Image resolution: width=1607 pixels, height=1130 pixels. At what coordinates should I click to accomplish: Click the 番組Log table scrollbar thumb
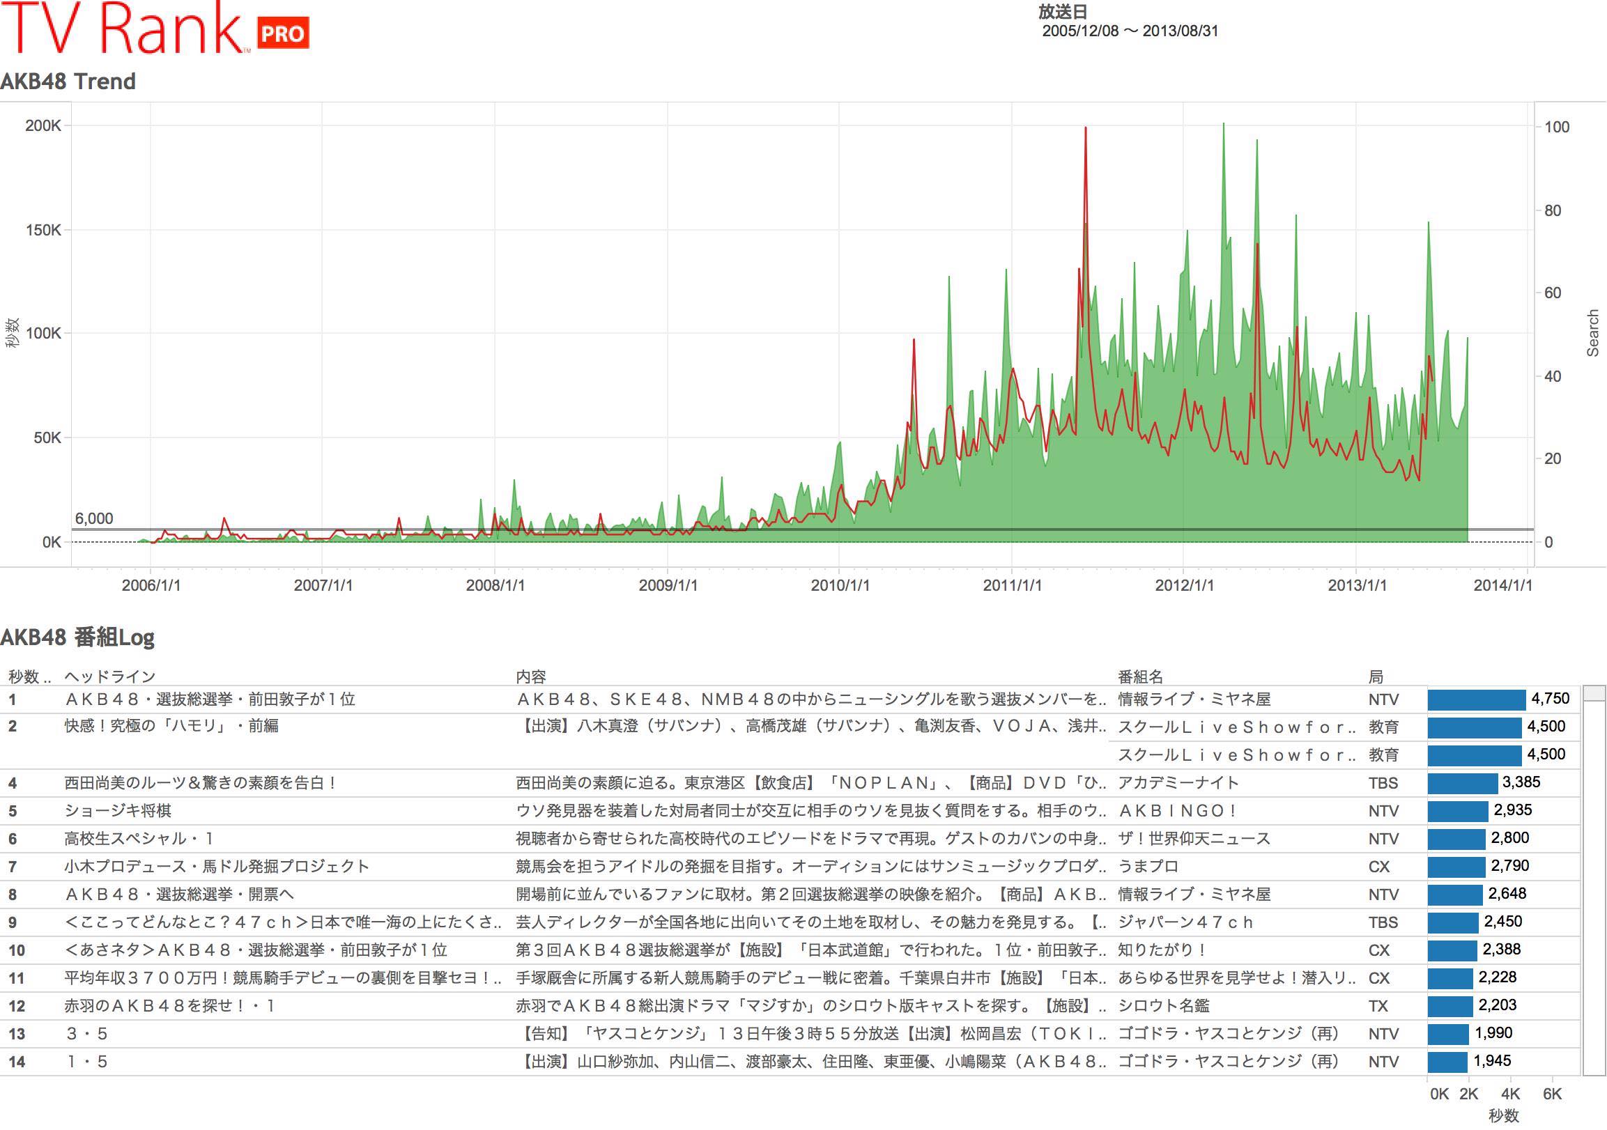1595,693
